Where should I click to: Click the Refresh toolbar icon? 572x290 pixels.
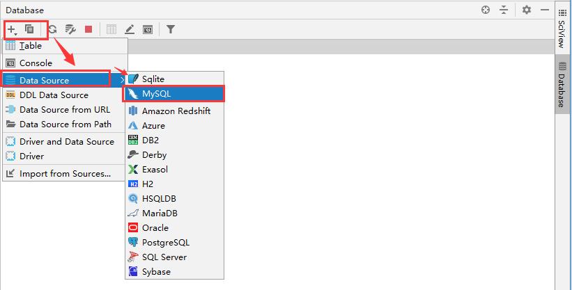(52, 29)
